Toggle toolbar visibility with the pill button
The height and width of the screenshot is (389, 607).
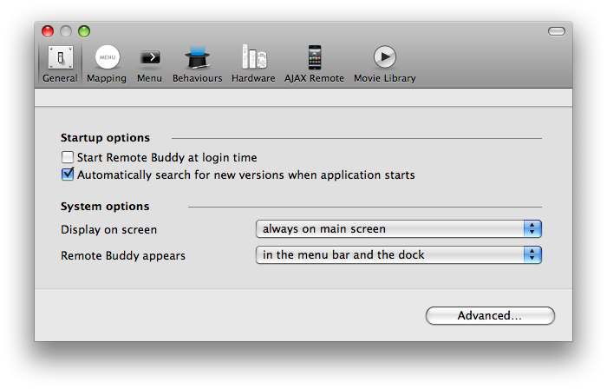[556, 31]
